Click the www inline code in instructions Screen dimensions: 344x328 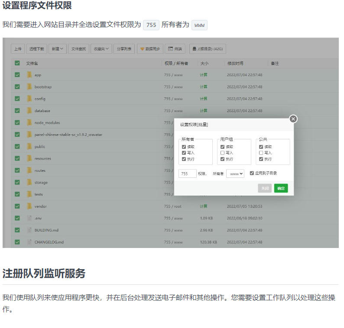coord(199,25)
